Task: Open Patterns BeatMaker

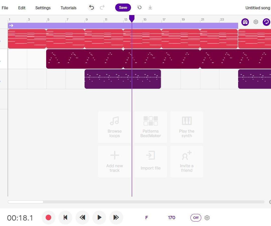Action: [151, 127]
